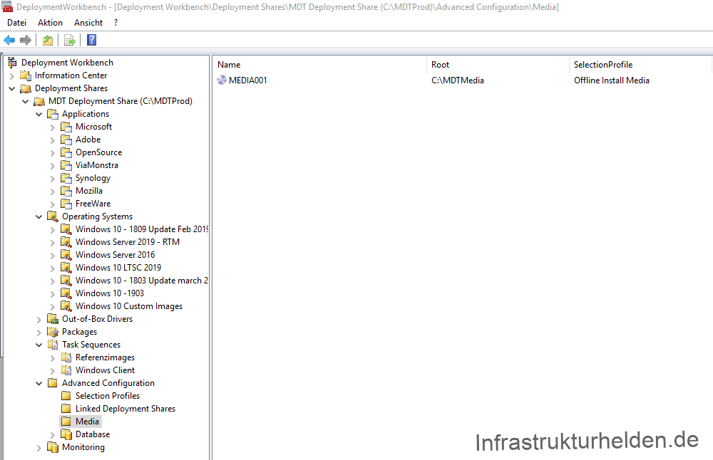Click the Forward arrow toolbar icon

(26, 41)
